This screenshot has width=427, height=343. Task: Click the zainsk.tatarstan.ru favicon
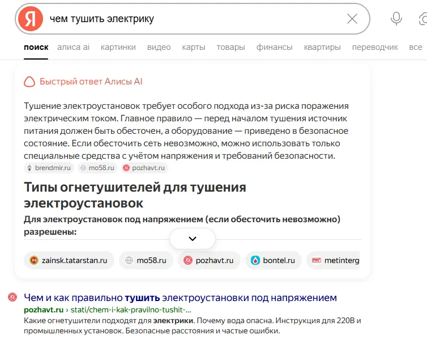[34, 260]
